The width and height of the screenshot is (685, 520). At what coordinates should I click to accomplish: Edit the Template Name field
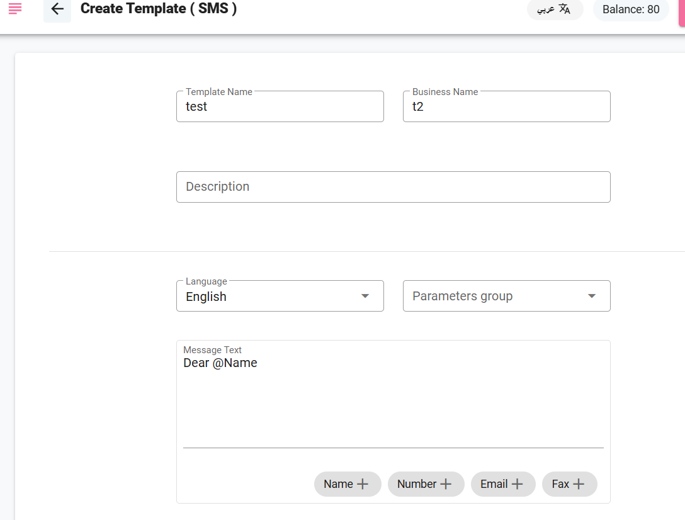click(x=280, y=106)
